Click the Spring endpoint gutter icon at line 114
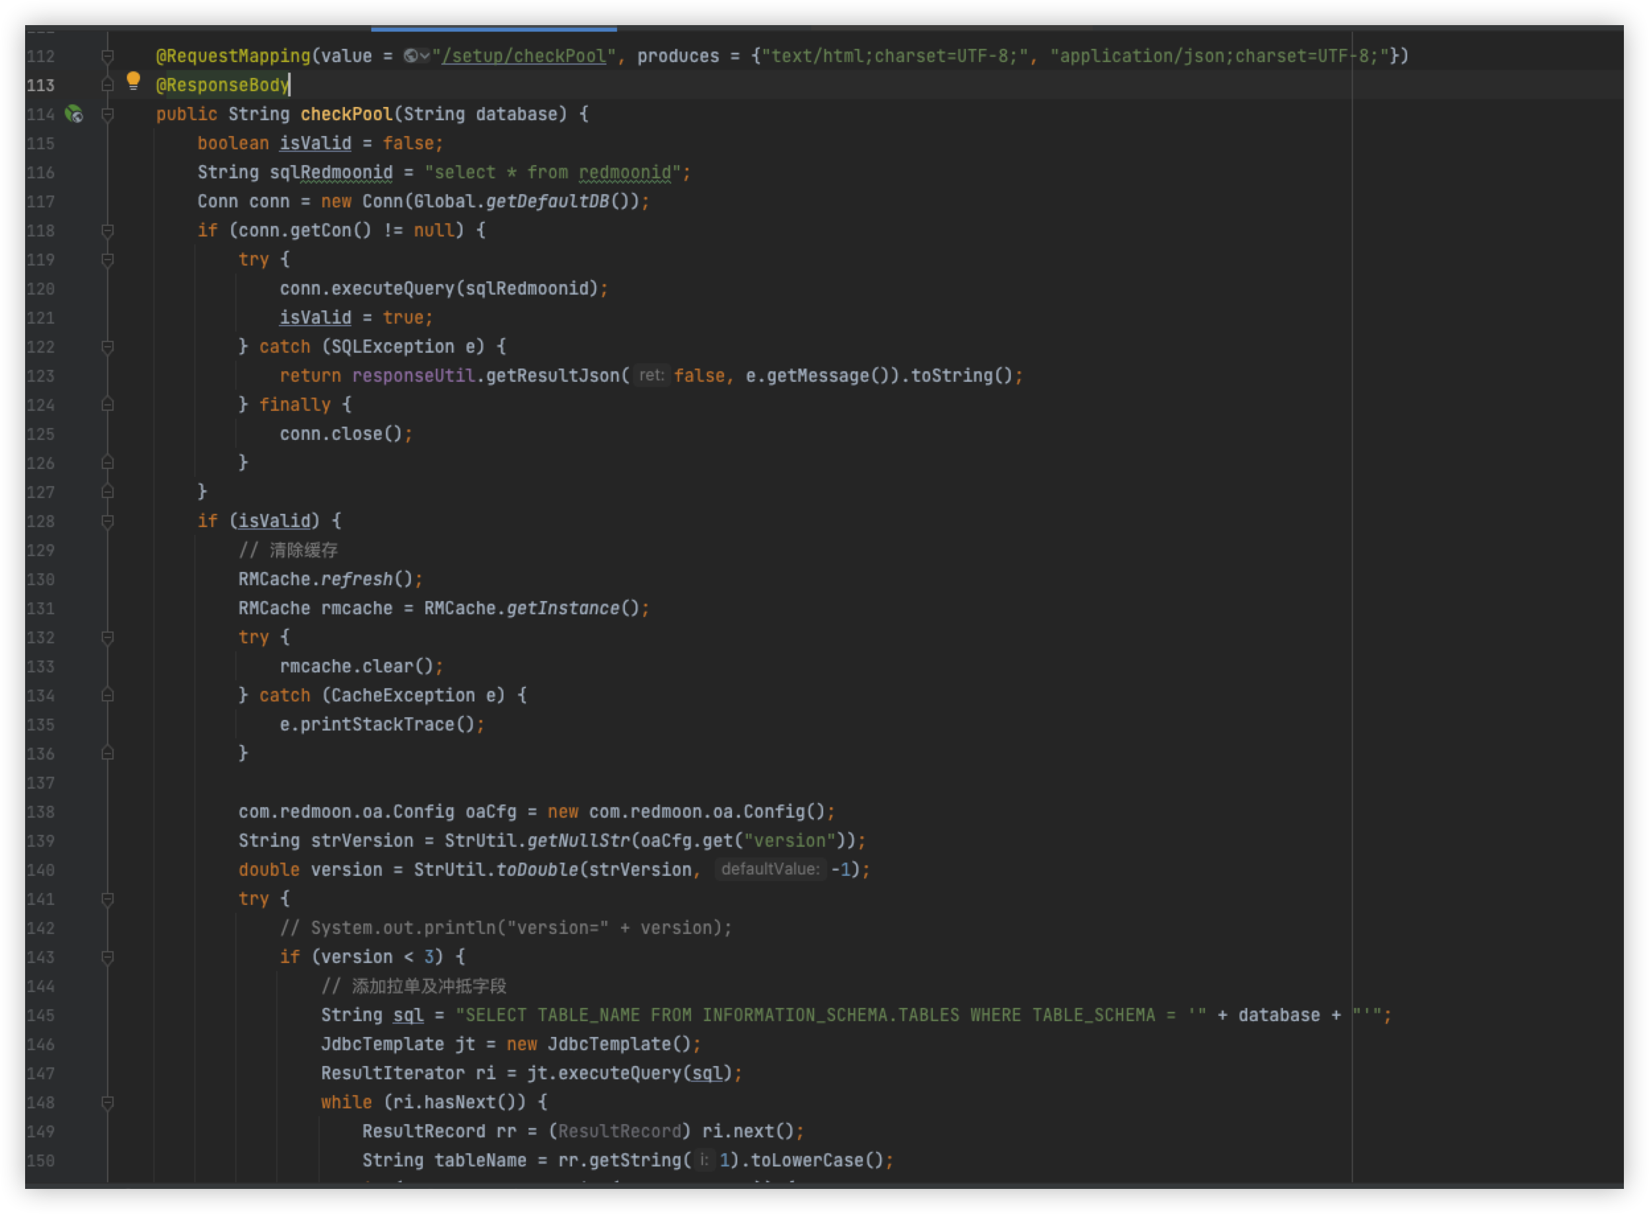 tap(73, 114)
